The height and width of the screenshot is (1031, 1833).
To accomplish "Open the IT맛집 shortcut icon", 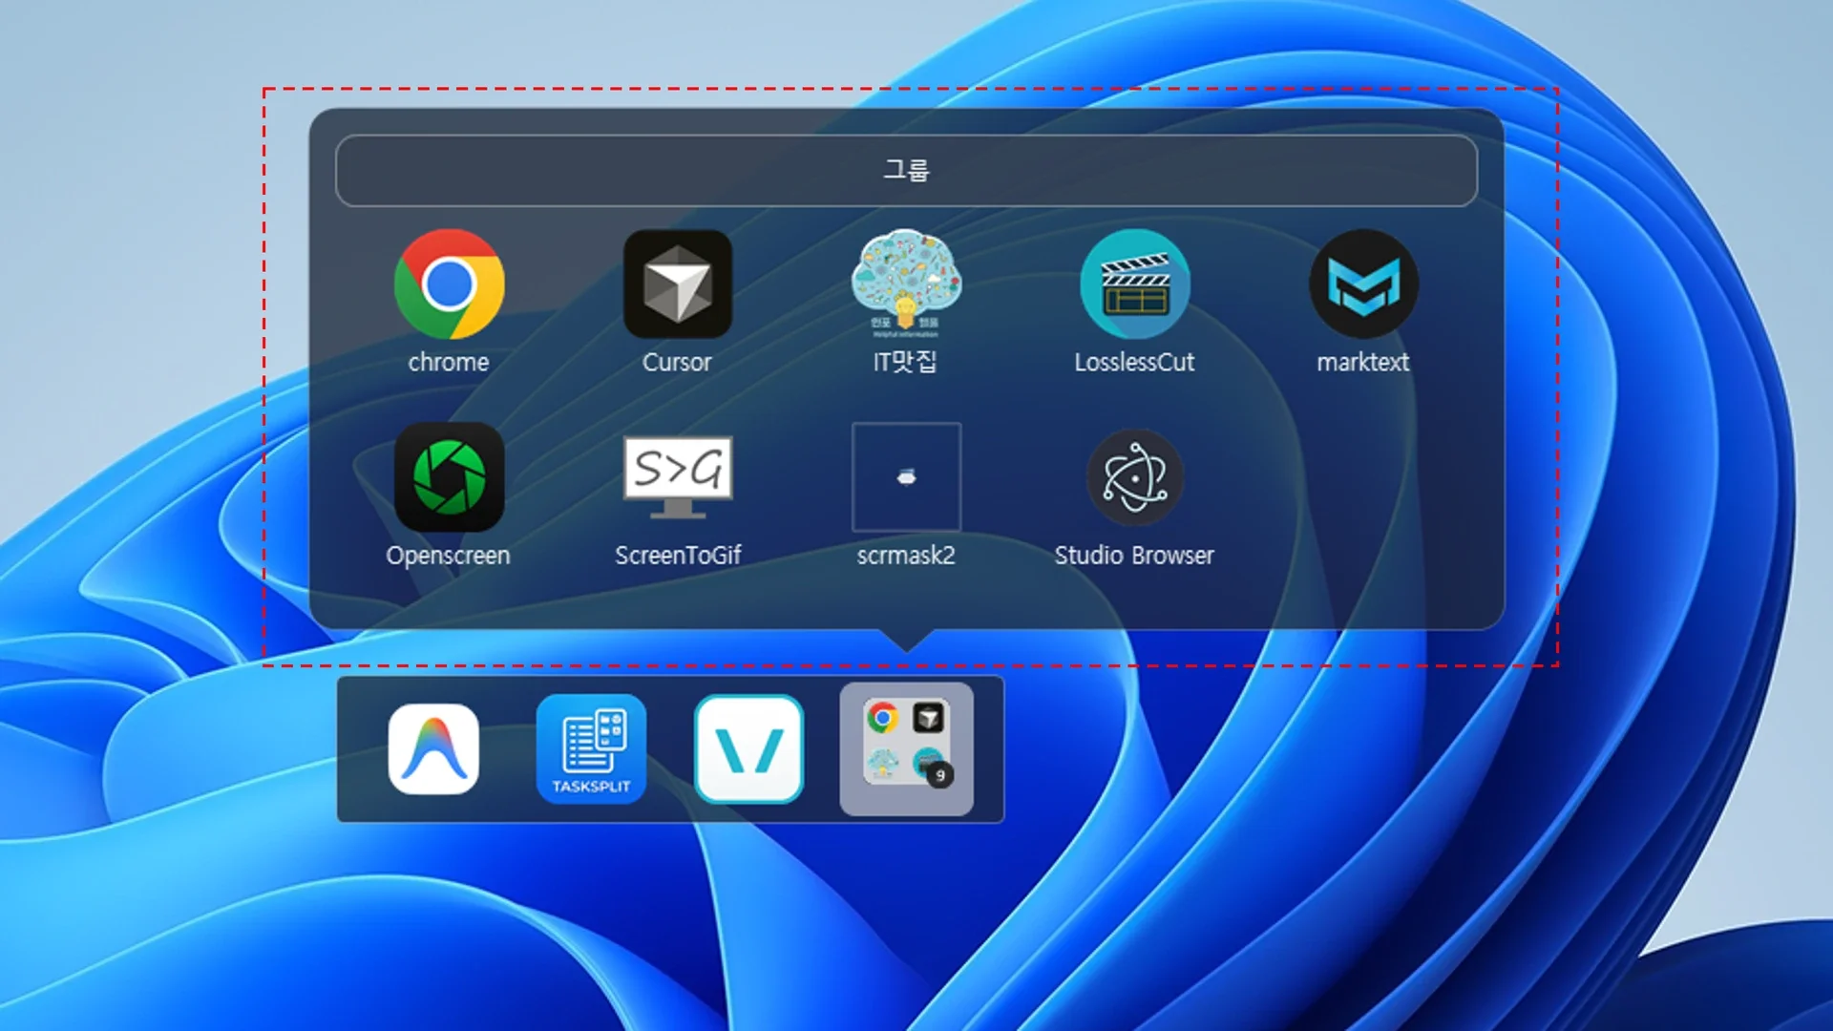I will [906, 284].
